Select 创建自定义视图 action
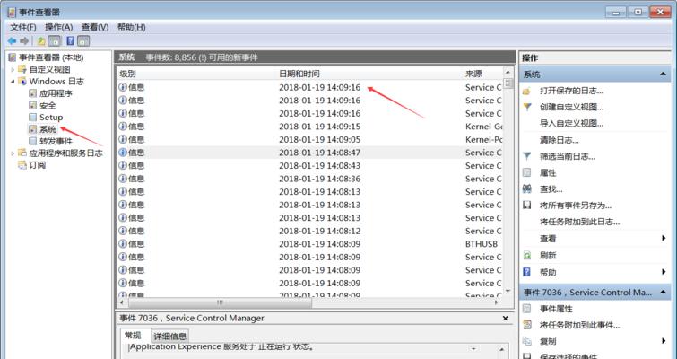This screenshot has height=359, width=677. (x=571, y=107)
